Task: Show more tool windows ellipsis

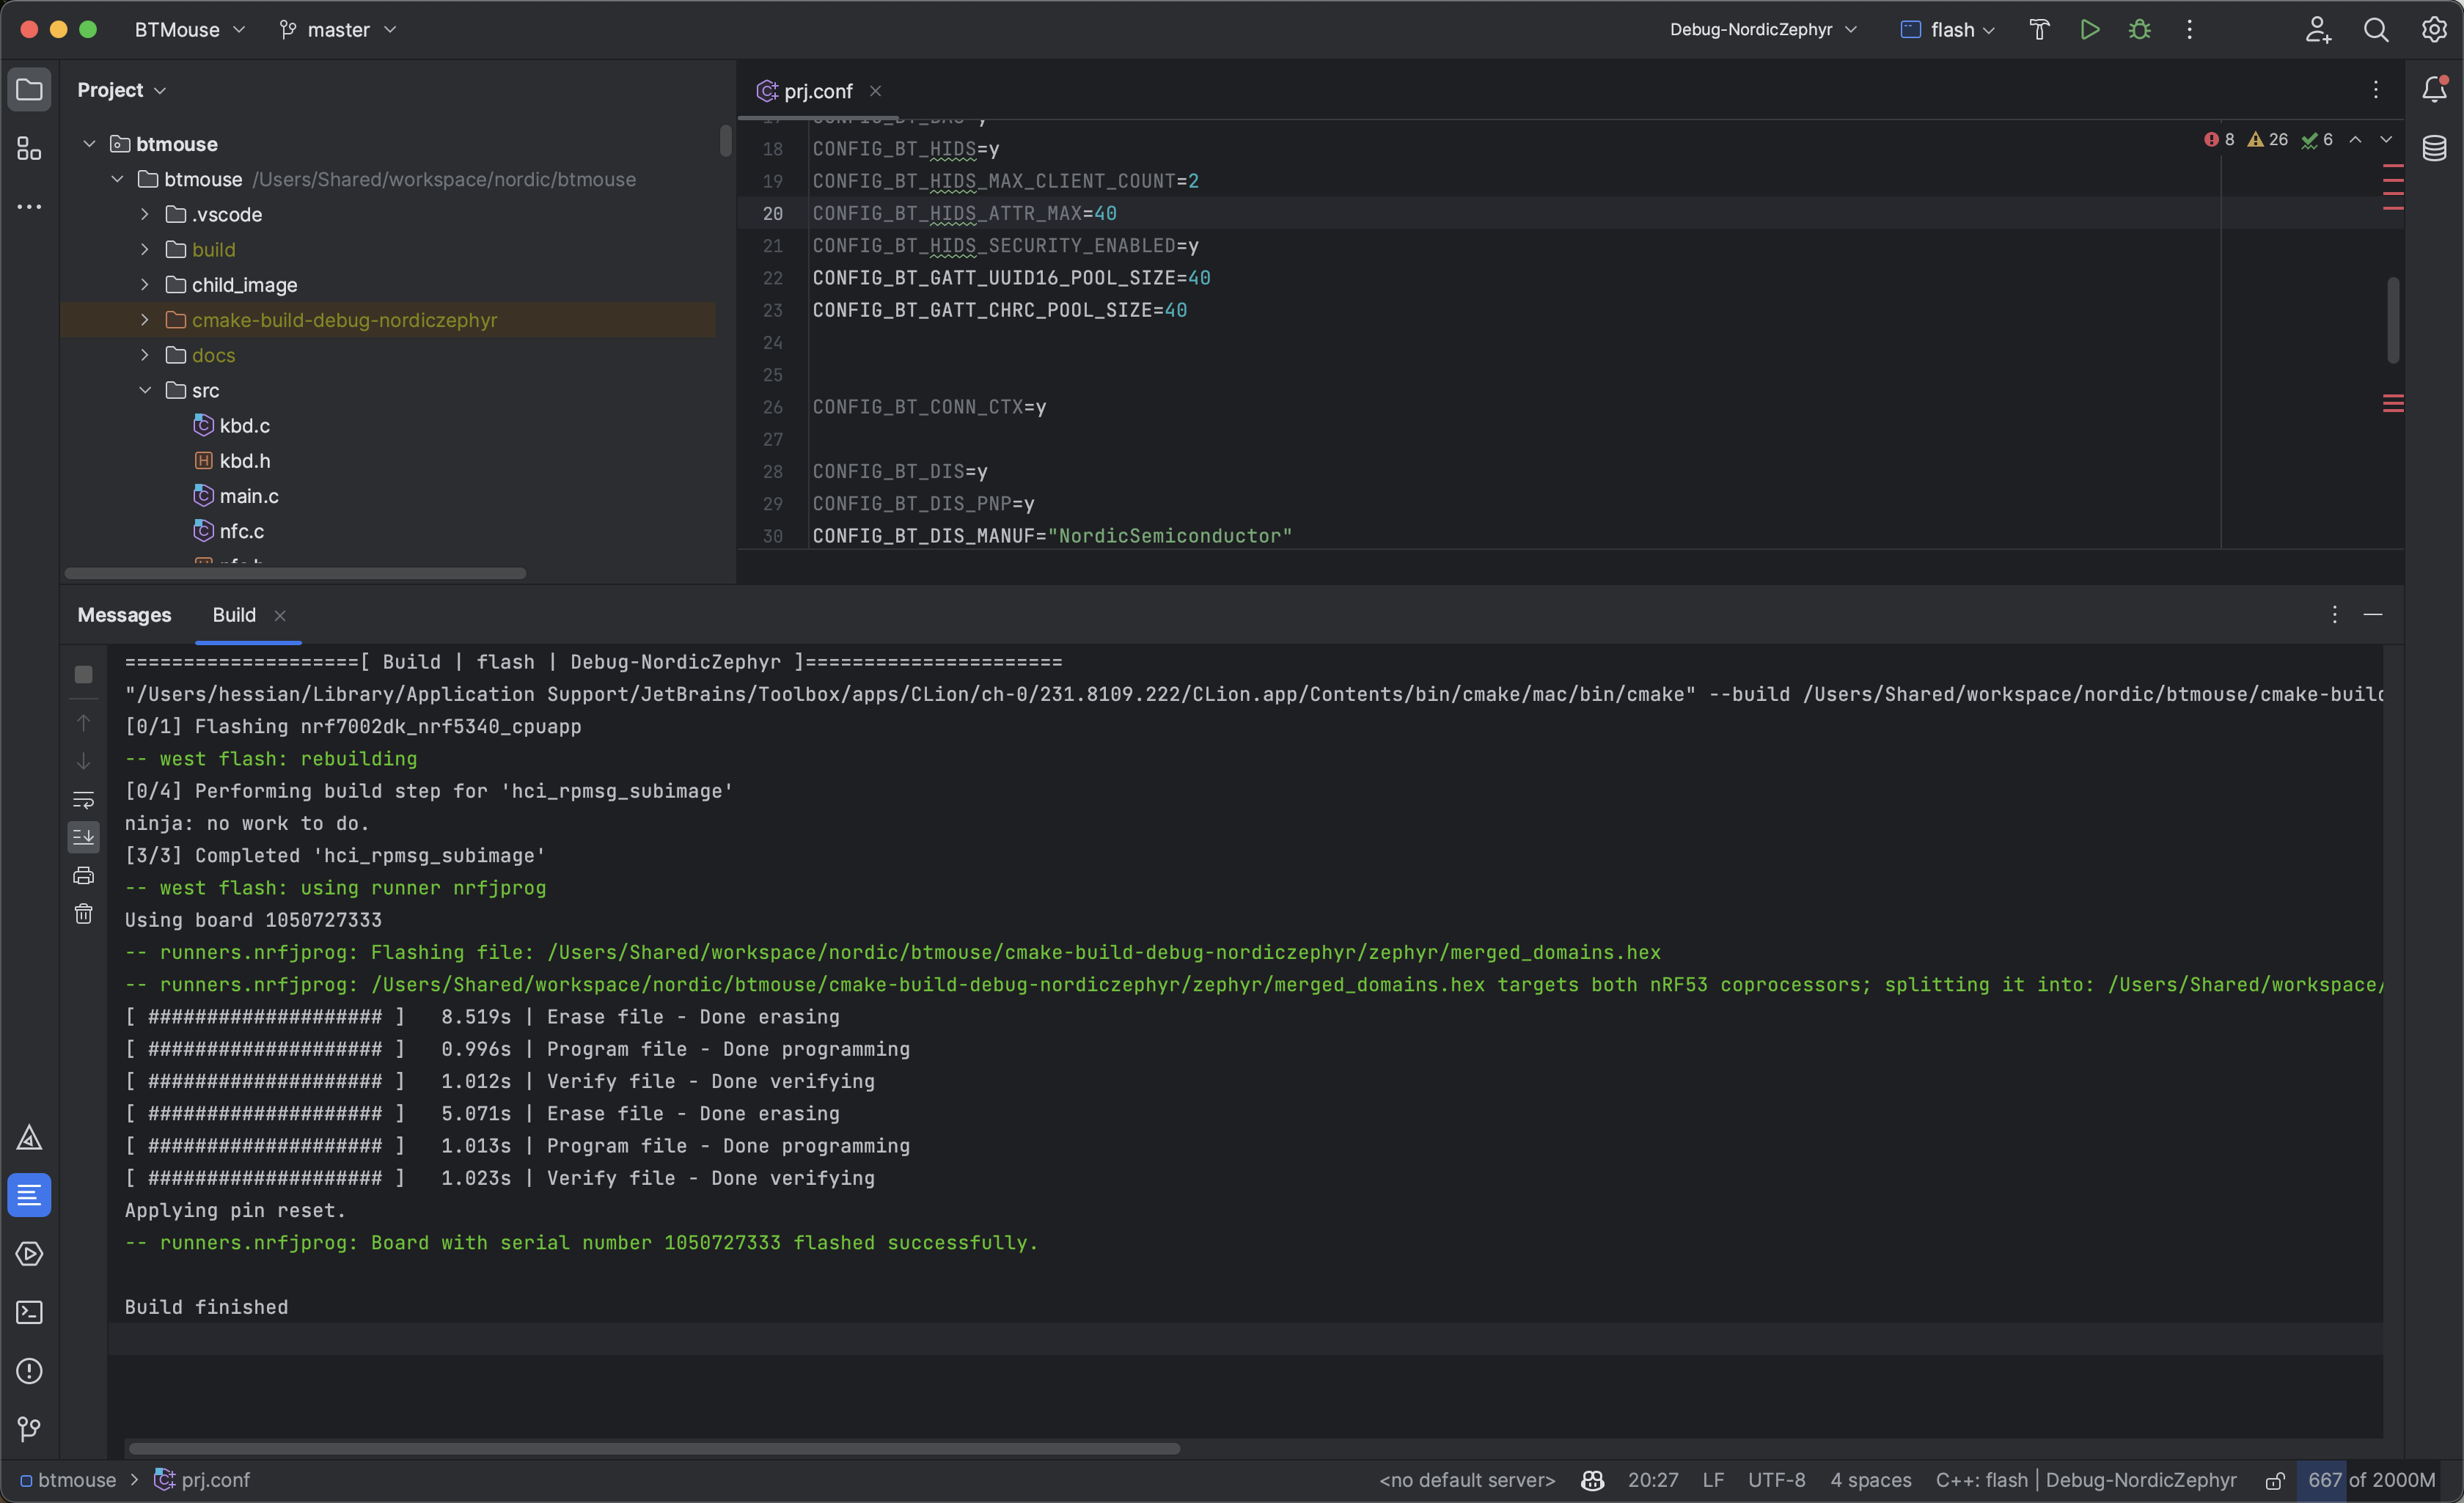Action: pos(29,207)
